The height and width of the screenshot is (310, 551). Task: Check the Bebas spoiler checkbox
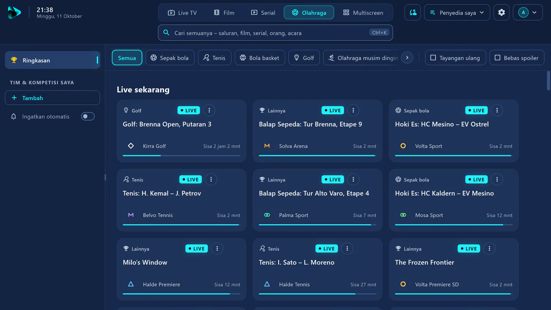[498, 58]
